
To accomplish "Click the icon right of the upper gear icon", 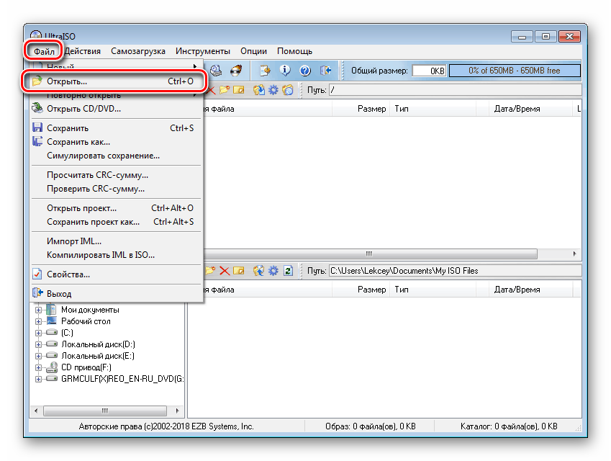I will pos(288,90).
